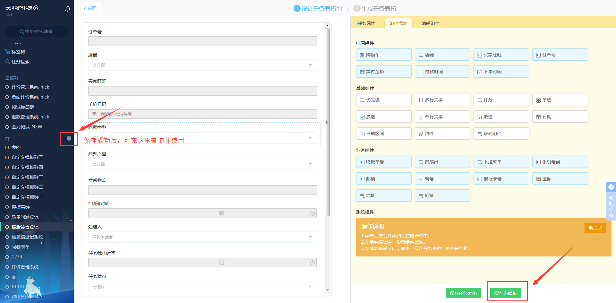The height and width of the screenshot is (303, 616).
Task: Switch to the 编辑组件 tab
Action: pos(430,23)
